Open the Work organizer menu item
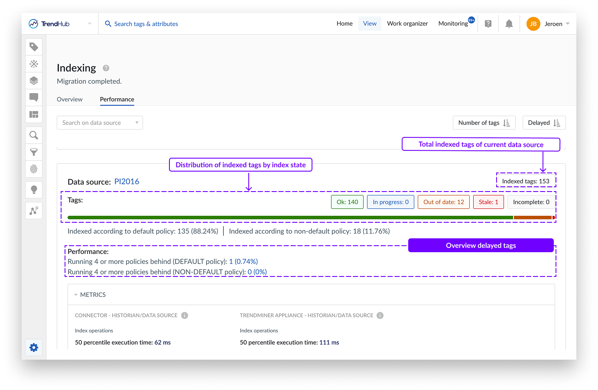This screenshot has width=598, height=390. pyautogui.click(x=407, y=23)
